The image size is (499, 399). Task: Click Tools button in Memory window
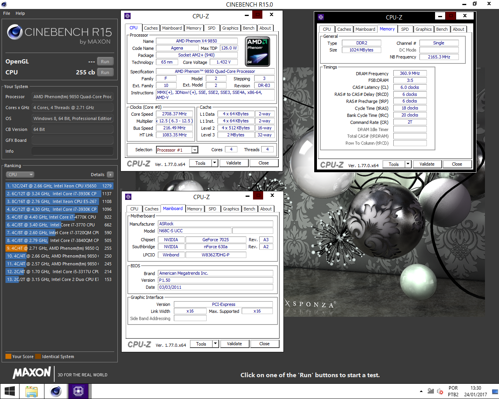[x=394, y=164]
